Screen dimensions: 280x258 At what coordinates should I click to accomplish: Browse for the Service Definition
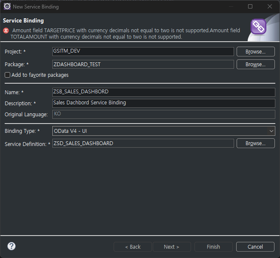[x=256, y=143]
